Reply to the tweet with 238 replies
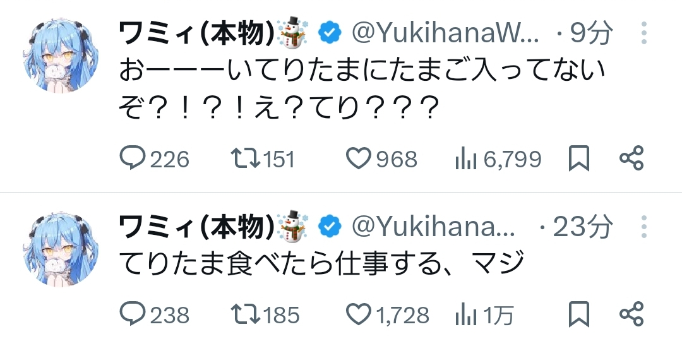The image size is (682, 346). 133,313
